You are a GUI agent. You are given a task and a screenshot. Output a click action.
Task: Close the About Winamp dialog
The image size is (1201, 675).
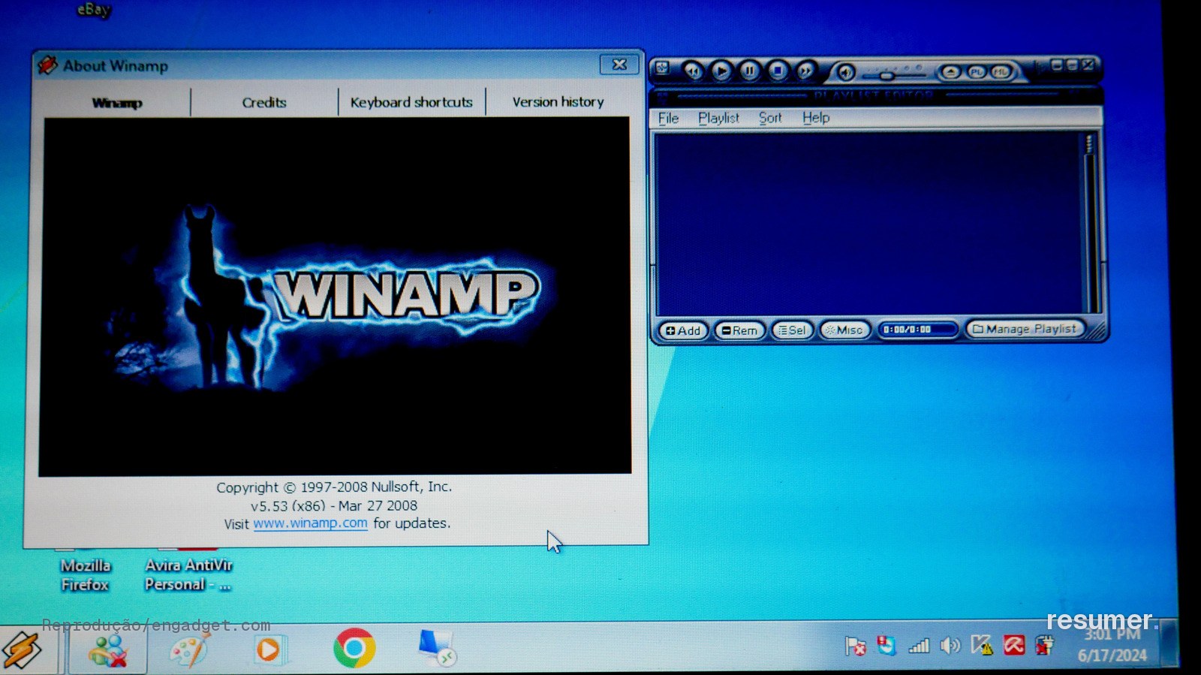coord(619,65)
